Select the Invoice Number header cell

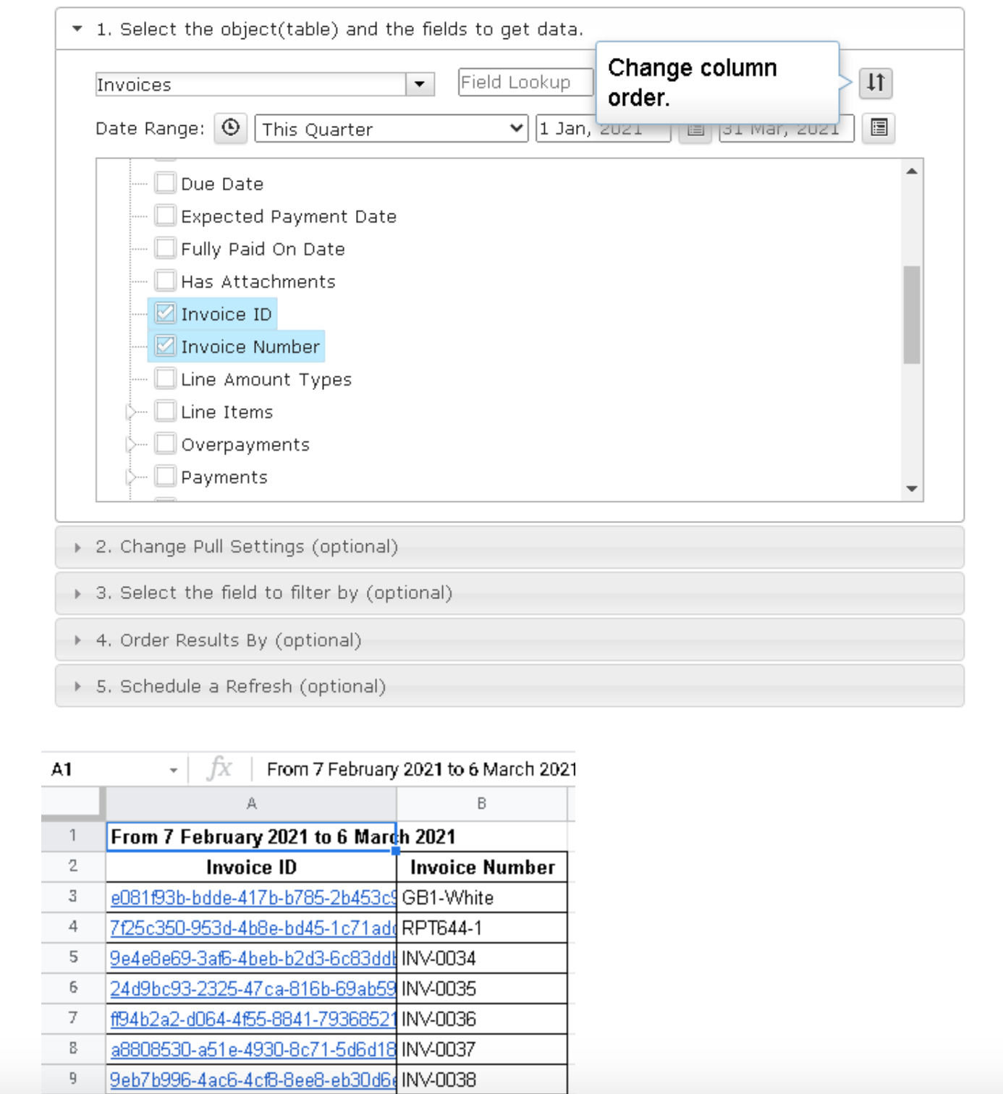pyautogui.click(x=482, y=867)
